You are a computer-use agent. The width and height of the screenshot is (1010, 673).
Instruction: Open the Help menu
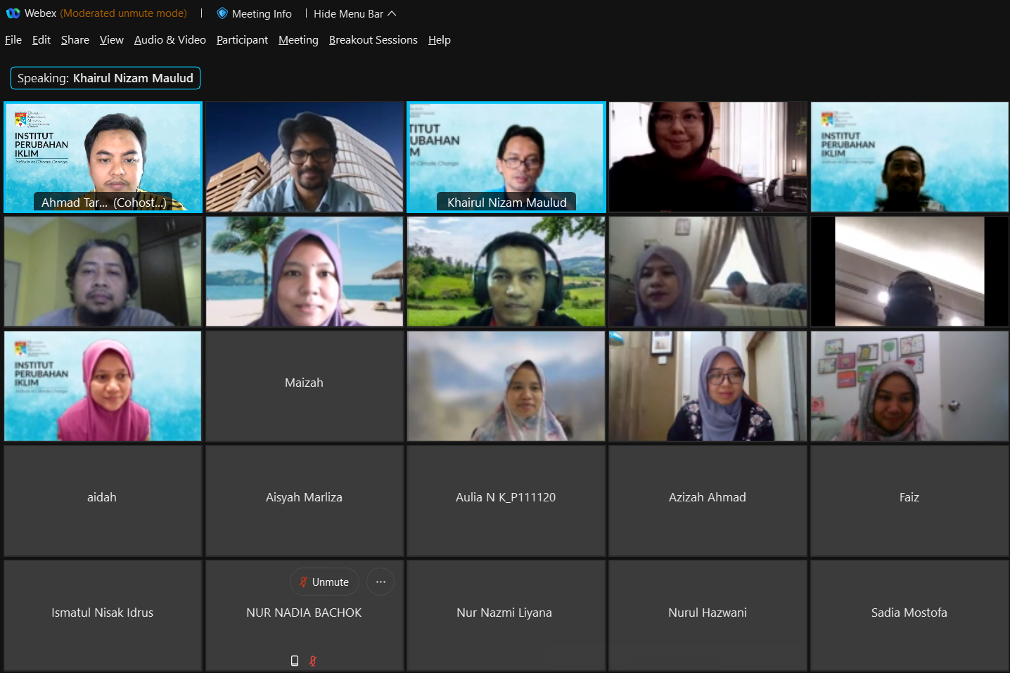[x=439, y=40]
